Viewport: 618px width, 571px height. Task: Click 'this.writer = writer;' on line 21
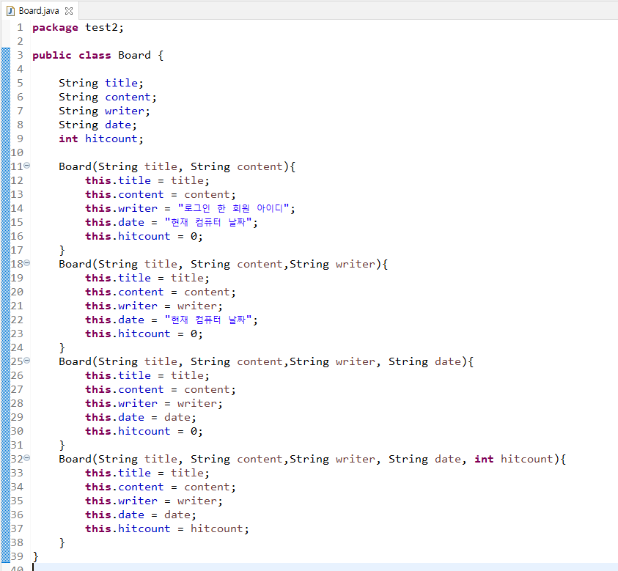click(x=154, y=306)
